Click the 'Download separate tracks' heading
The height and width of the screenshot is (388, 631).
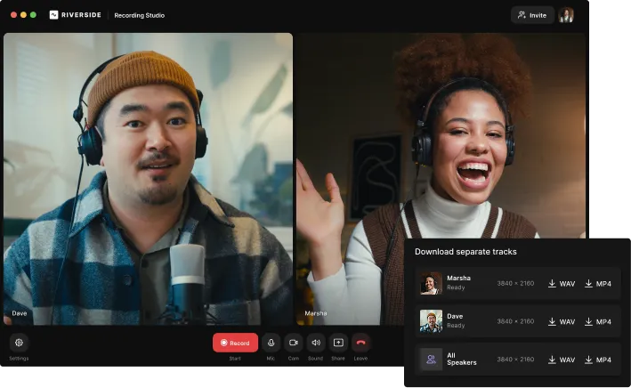click(x=465, y=252)
